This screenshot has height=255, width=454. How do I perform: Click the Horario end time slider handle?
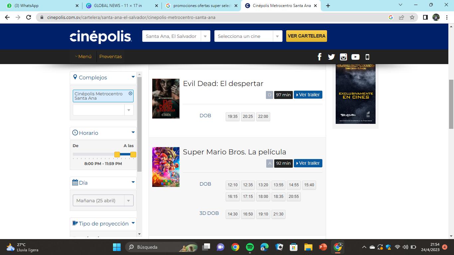[133, 154]
